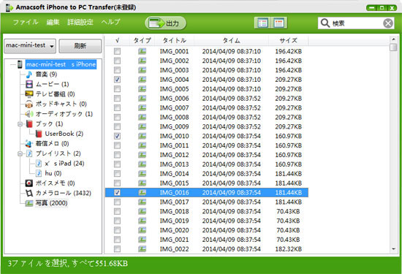Screen dimensions: 402x274
Task: Check the box for IMG_0007
Action: pos(117,107)
